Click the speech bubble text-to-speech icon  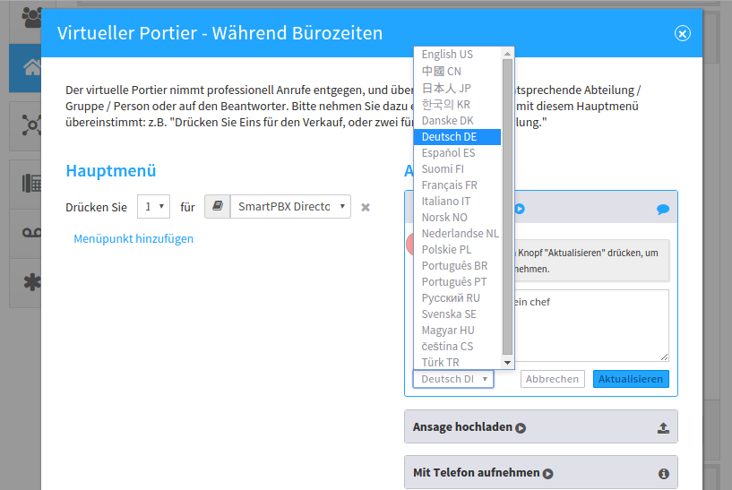(x=662, y=209)
